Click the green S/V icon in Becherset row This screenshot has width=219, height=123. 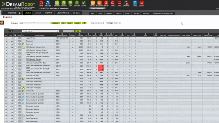(x=23, y=44)
